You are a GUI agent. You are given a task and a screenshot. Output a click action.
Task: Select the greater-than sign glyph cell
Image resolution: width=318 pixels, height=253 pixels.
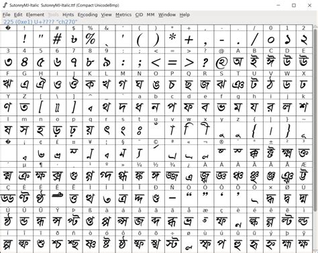[189, 62]
